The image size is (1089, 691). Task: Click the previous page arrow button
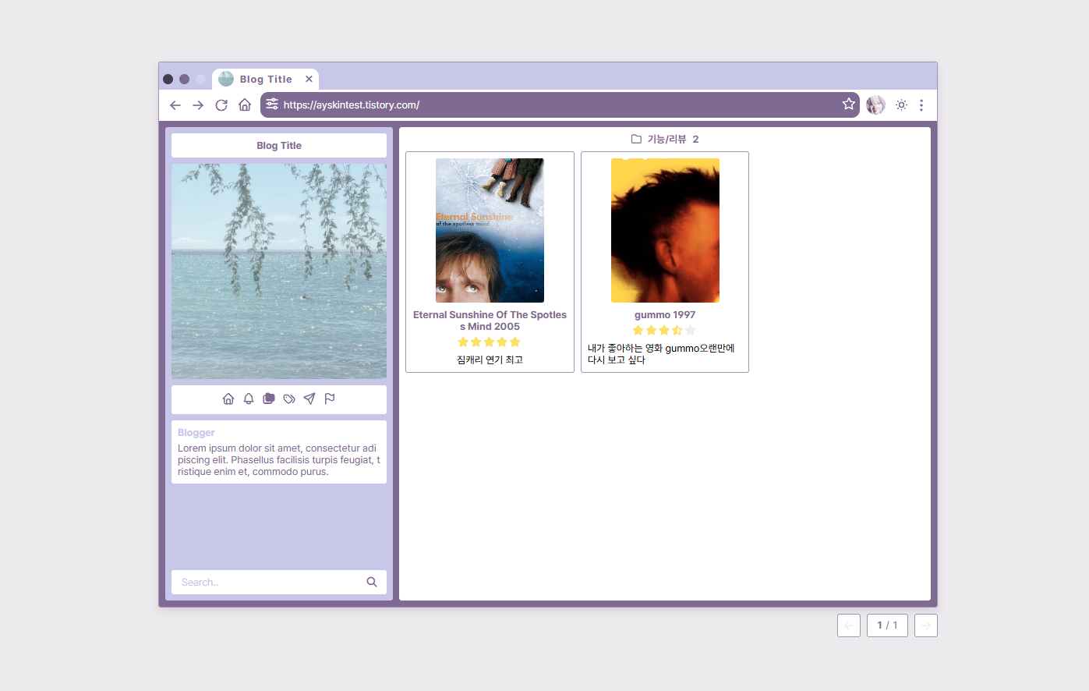click(x=849, y=625)
